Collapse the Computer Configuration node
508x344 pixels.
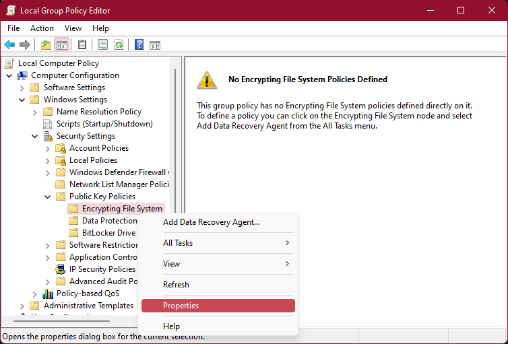[9, 75]
